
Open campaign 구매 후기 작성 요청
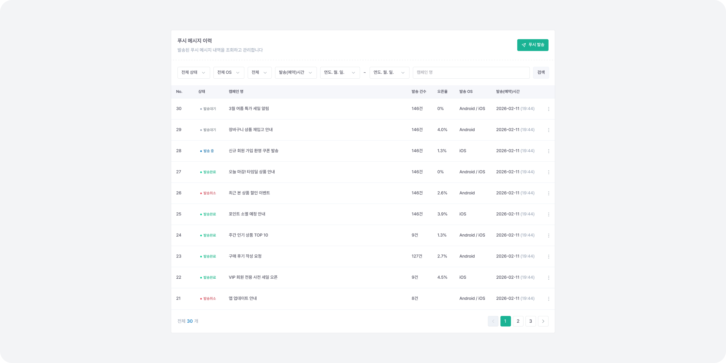[x=245, y=256]
